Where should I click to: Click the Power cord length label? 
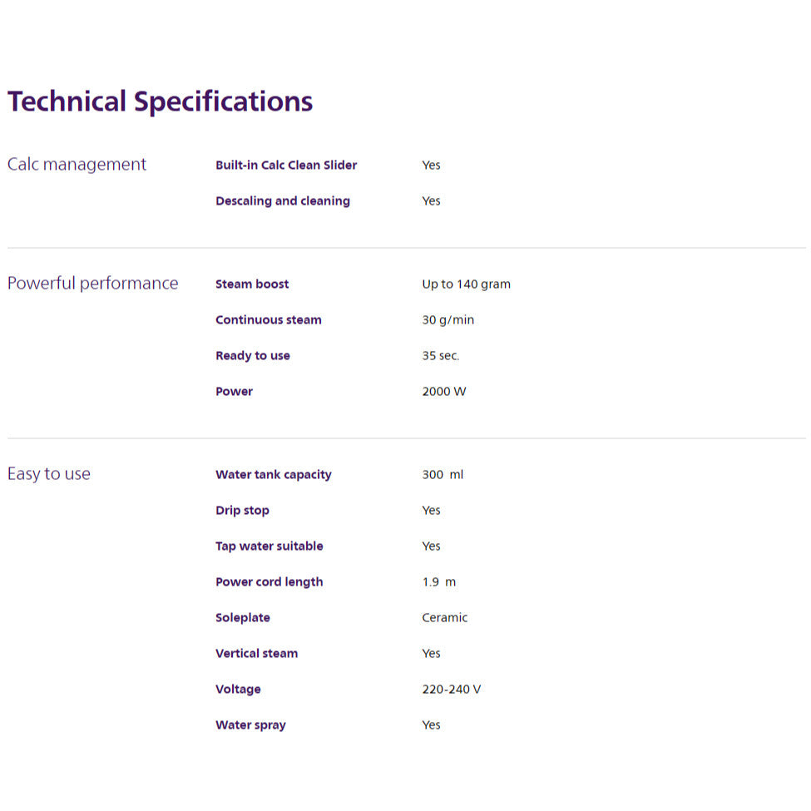click(270, 582)
